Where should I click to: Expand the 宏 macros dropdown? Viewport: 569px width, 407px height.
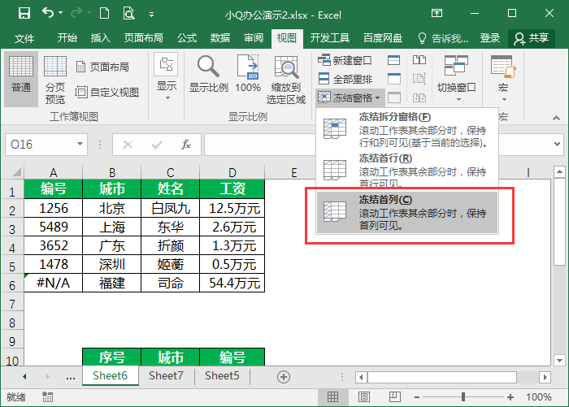[503, 78]
